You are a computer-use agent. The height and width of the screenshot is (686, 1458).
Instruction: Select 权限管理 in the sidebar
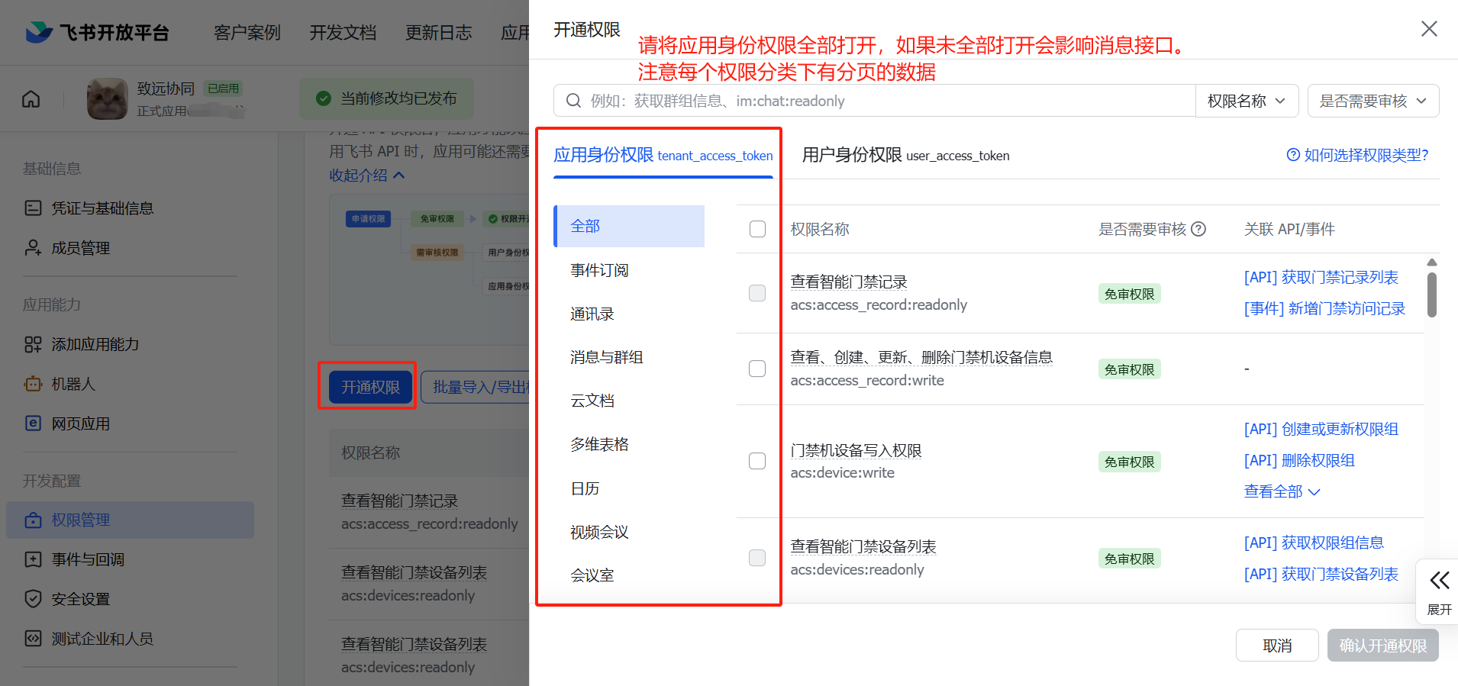tap(130, 520)
